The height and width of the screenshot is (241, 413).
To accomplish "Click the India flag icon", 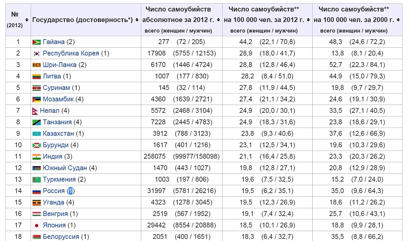I will [x=37, y=157].
